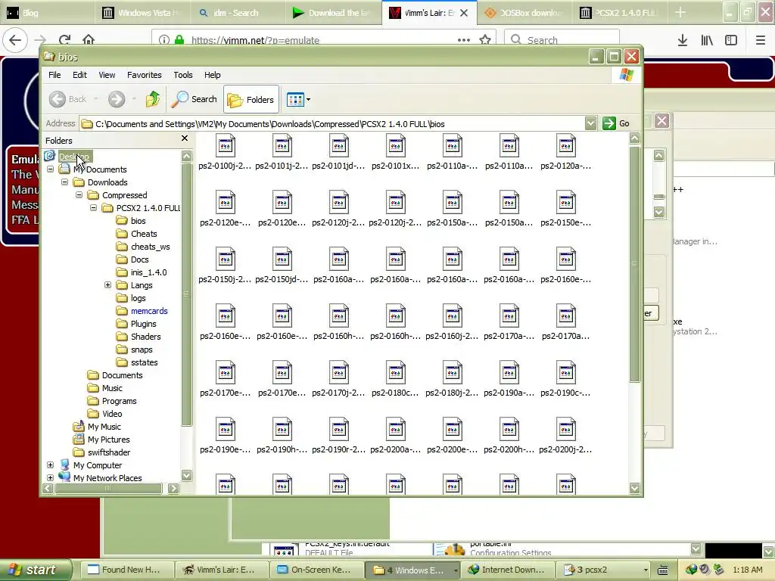Click the Windows start button

36,570
